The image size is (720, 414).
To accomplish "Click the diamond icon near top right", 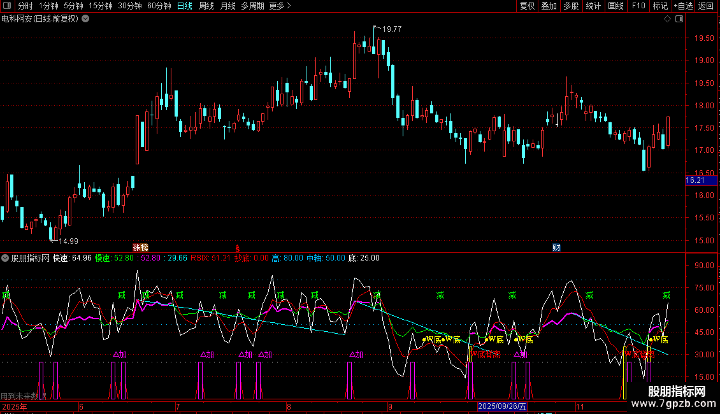I will point(667,19).
